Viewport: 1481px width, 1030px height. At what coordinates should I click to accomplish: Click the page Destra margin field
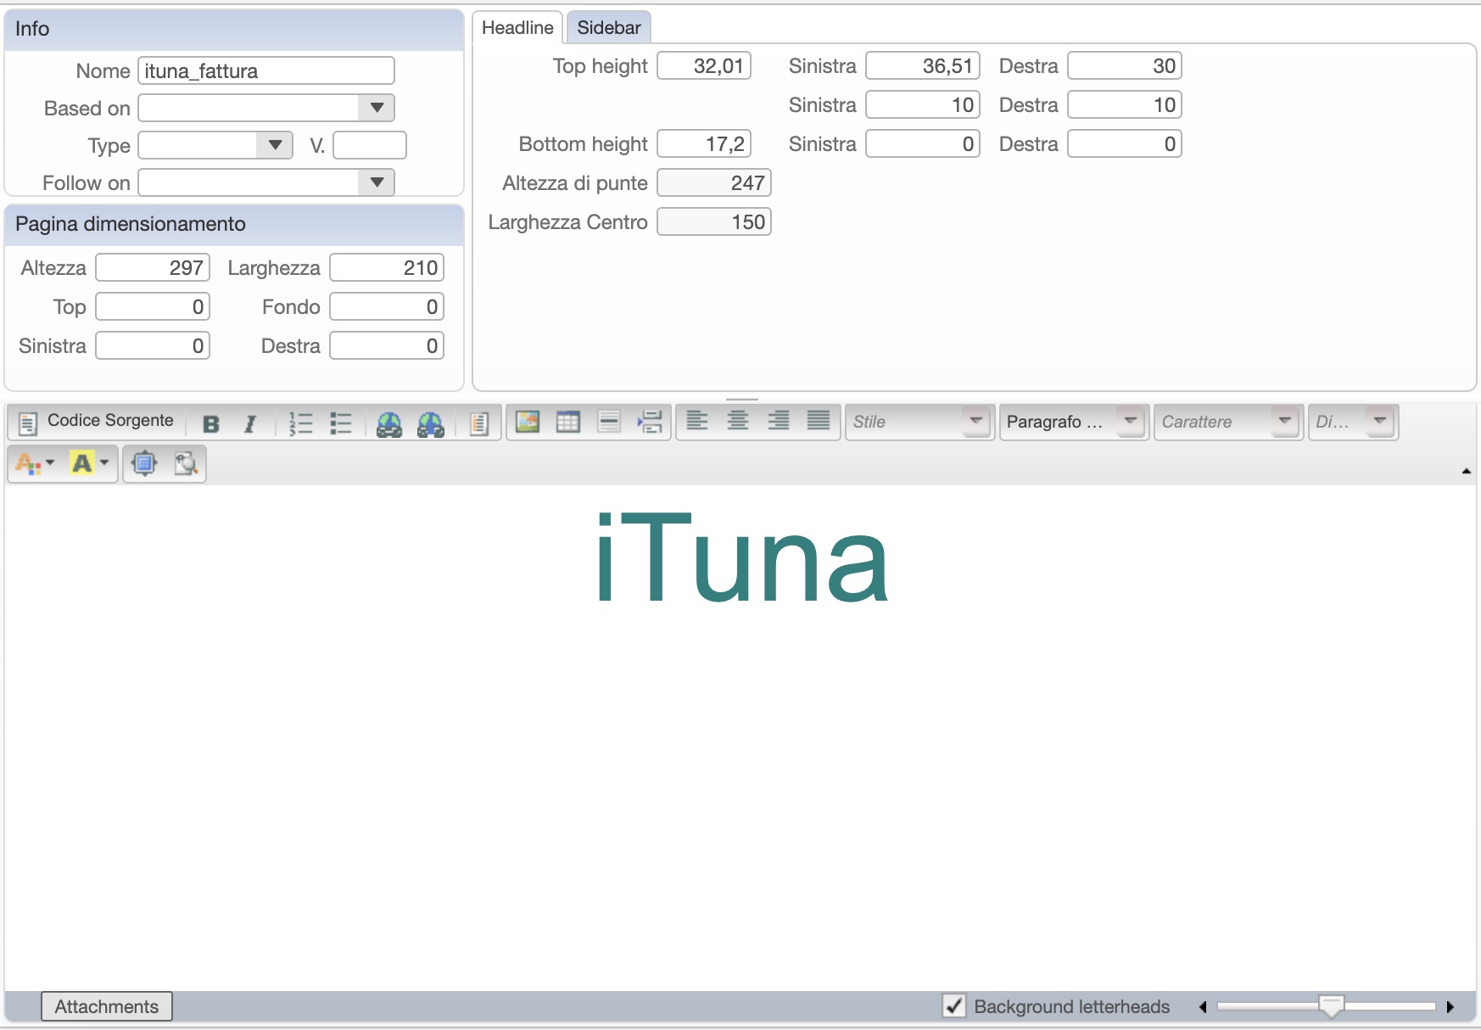pos(387,346)
